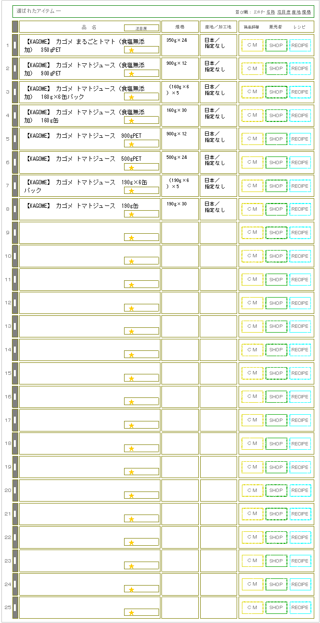Toggle the row 8 selection marker
Image resolution: width=320 pixels, height=623 pixels.
coord(15,209)
